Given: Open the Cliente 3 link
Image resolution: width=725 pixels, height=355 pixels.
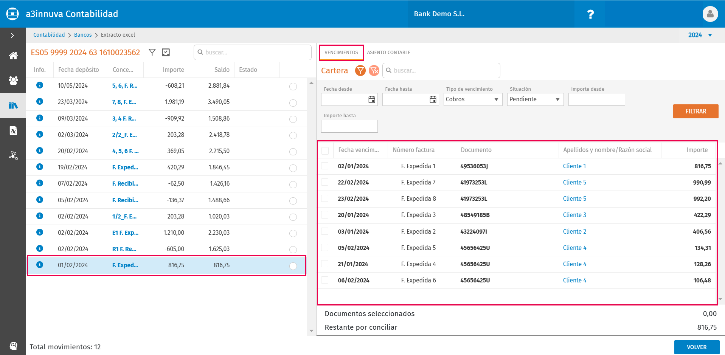Looking at the screenshot, I should point(574,215).
